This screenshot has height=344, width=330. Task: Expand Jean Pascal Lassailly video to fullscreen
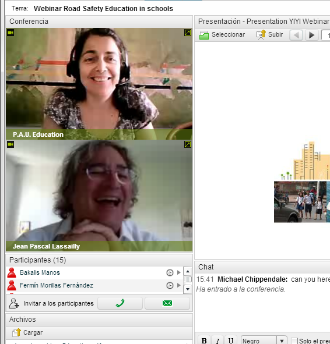pos(188,144)
